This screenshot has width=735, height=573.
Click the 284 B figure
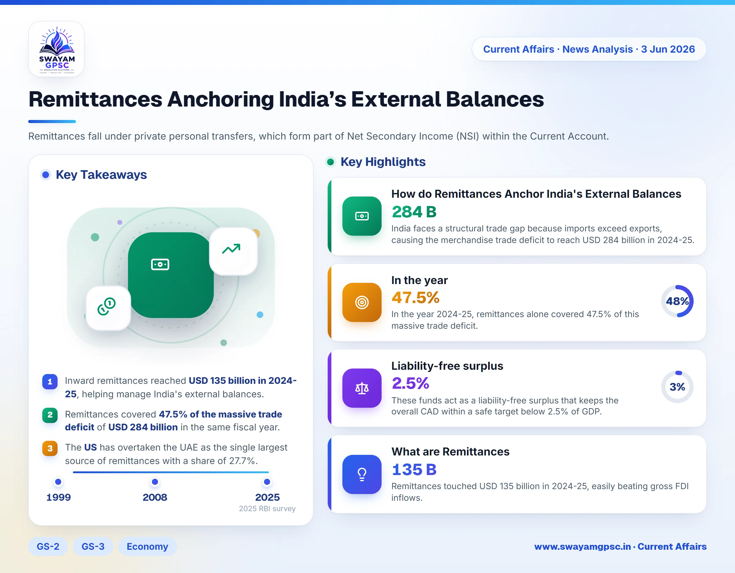pyautogui.click(x=414, y=212)
